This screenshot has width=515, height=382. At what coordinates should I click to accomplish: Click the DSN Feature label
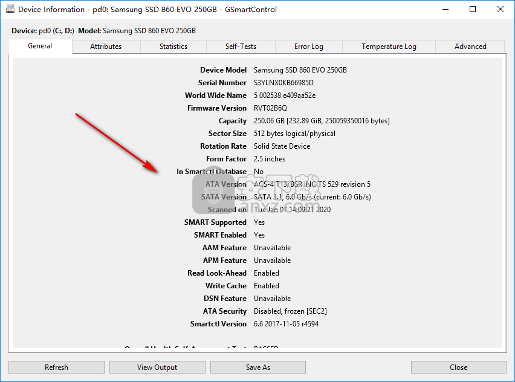click(225, 299)
